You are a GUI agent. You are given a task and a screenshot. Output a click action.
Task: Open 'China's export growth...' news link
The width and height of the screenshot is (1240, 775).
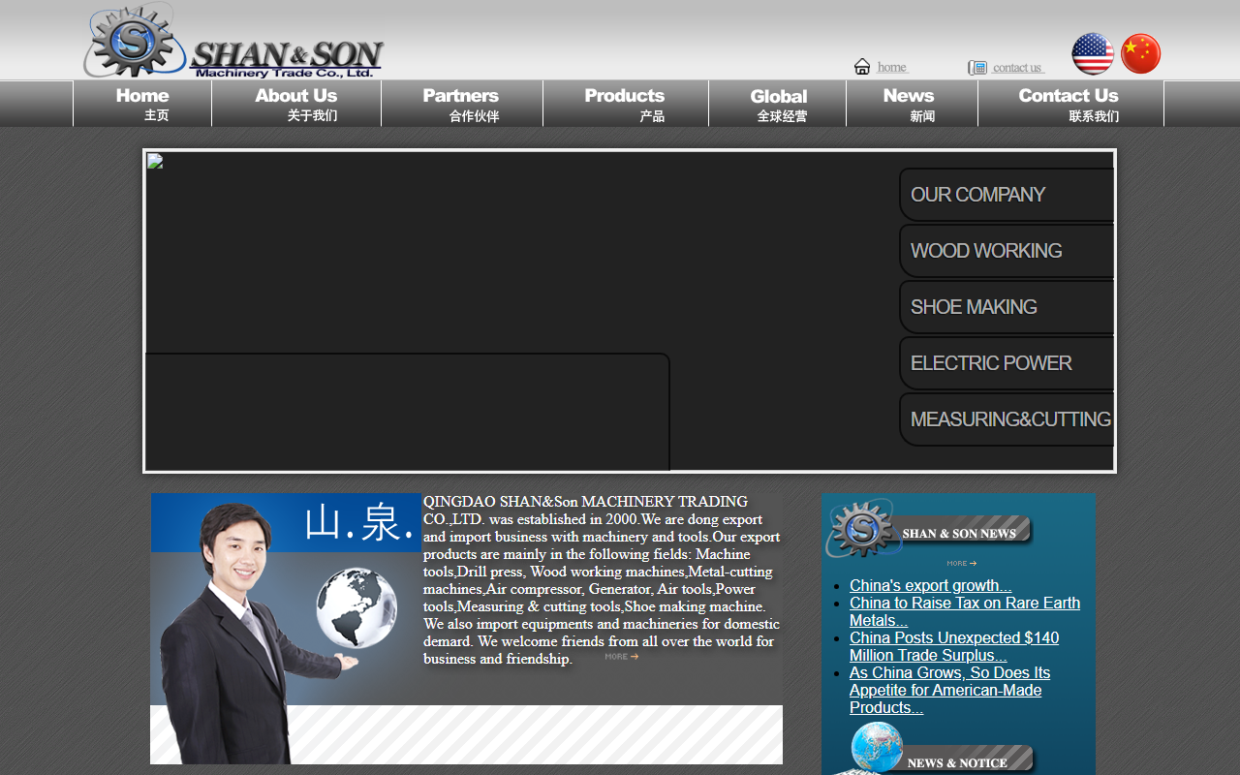(930, 585)
